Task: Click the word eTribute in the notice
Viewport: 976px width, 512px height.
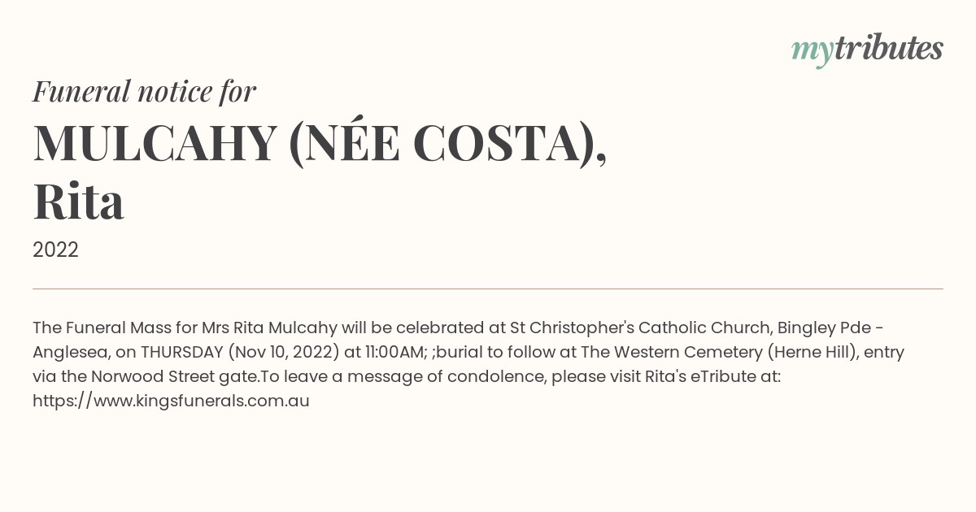Action: click(x=724, y=377)
